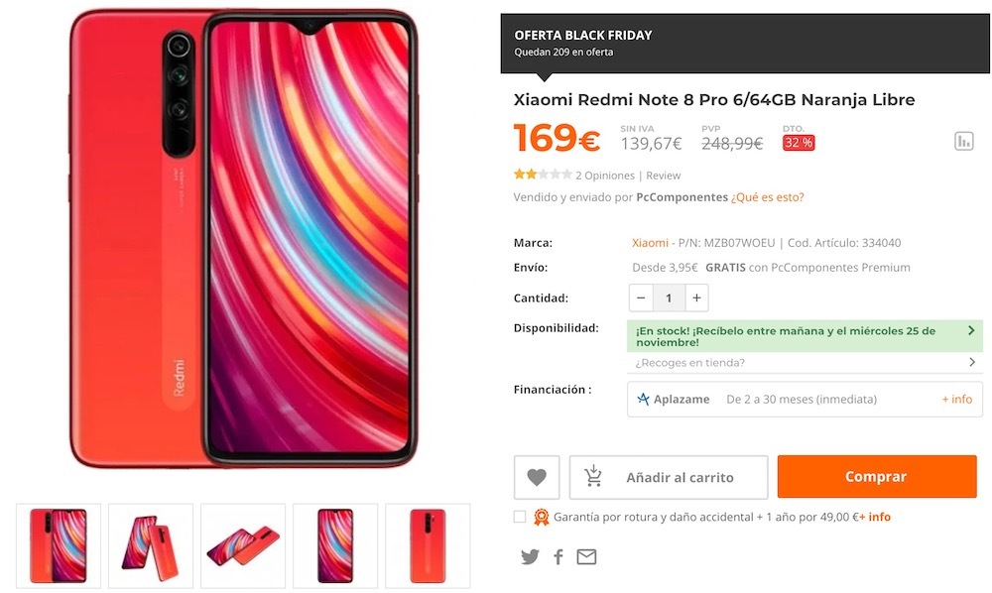Increase quantity with plus button
992x593 pixels.
(x=696, y=297)
